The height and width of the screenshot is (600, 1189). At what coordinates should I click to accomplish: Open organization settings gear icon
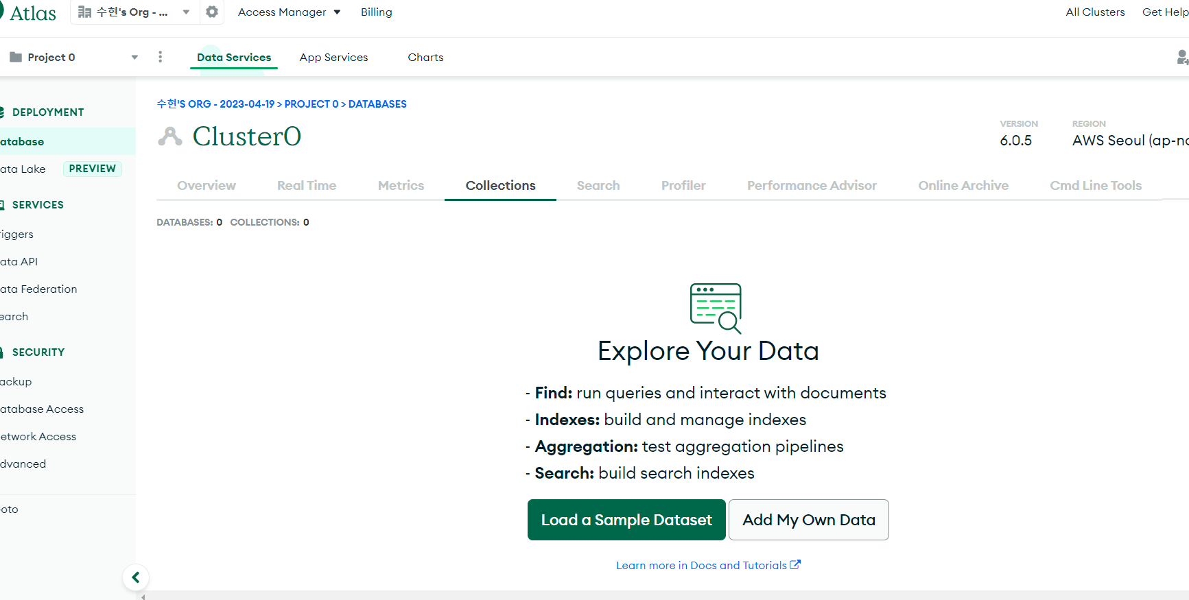tap(212, 12)
